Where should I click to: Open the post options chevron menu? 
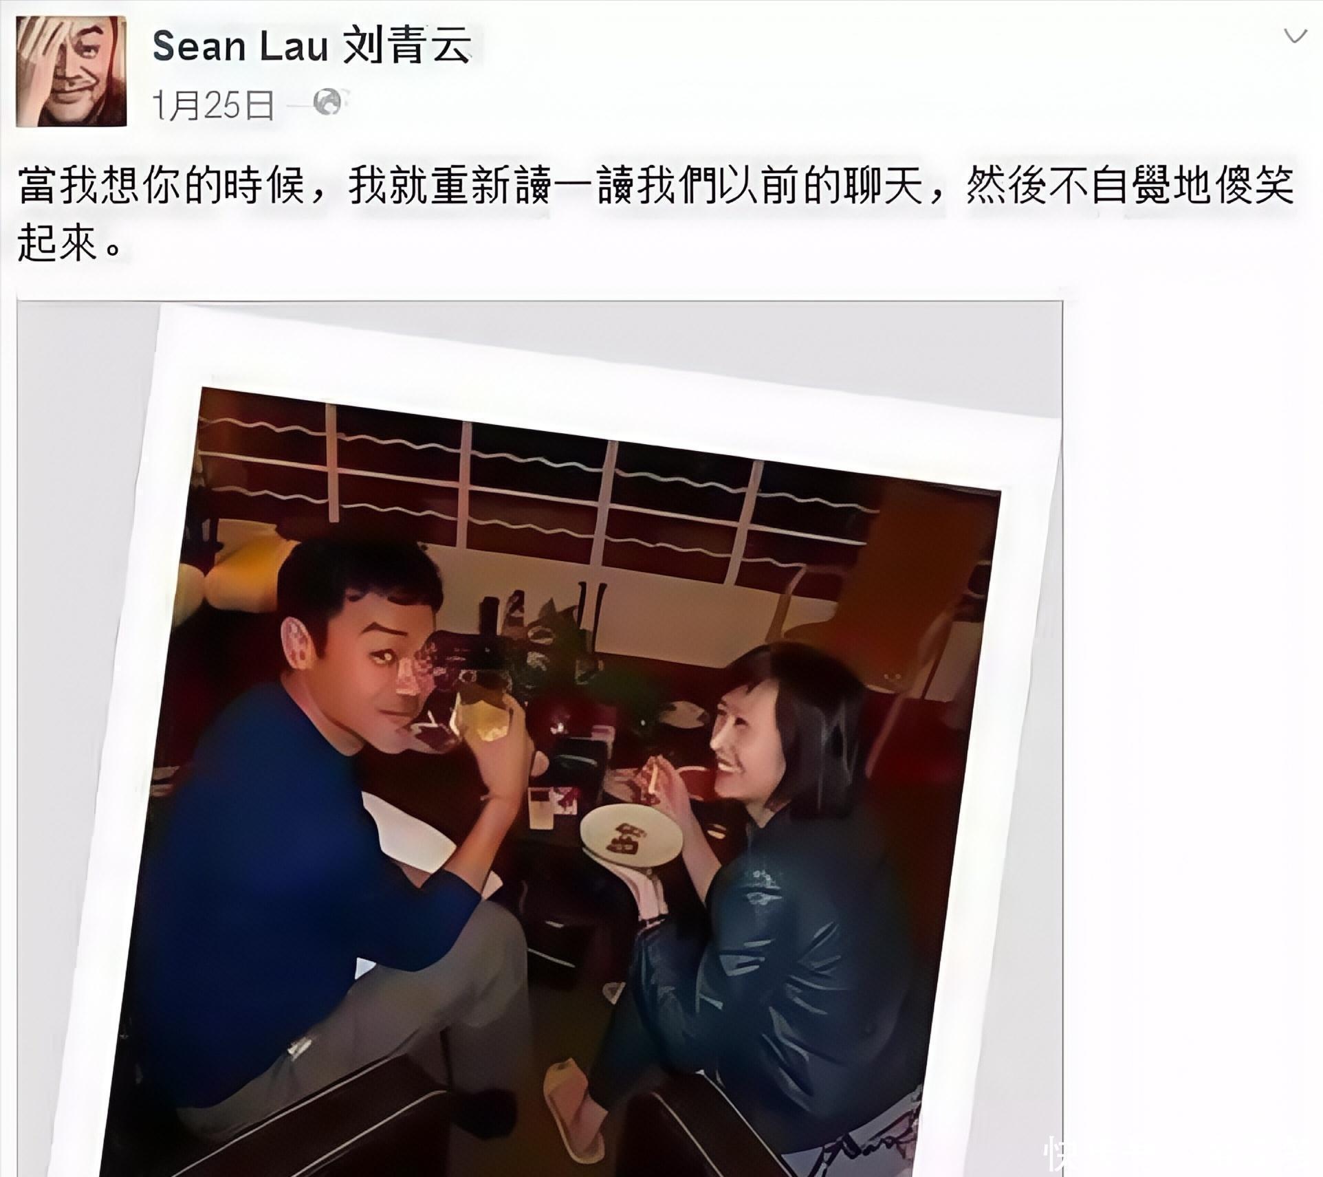pyautogui.click(x=1295, y=36)
